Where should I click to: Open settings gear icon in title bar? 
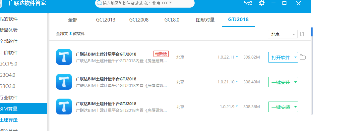point(262,3)
